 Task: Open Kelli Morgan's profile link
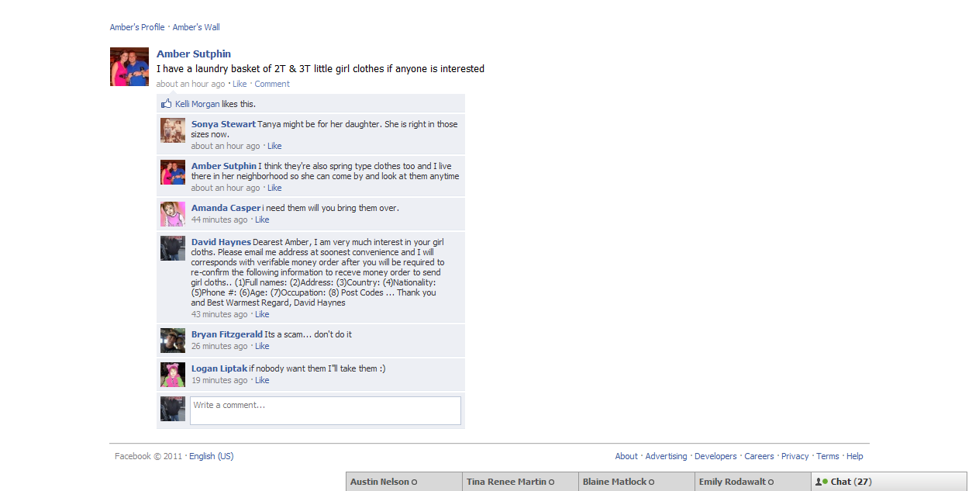[197, 104]
